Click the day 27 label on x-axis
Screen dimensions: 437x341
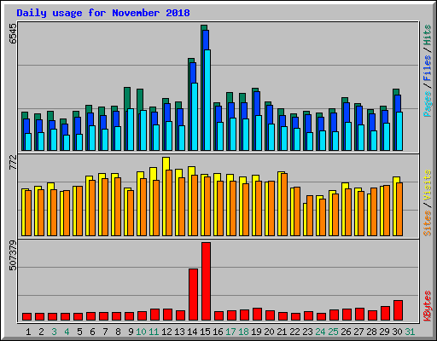(358, 332)
